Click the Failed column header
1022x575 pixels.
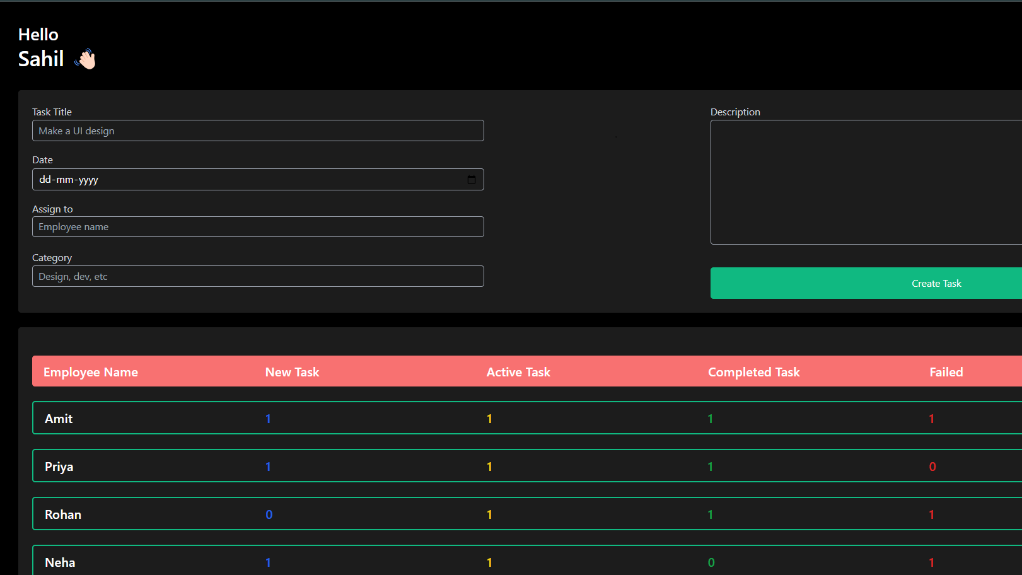946,372
